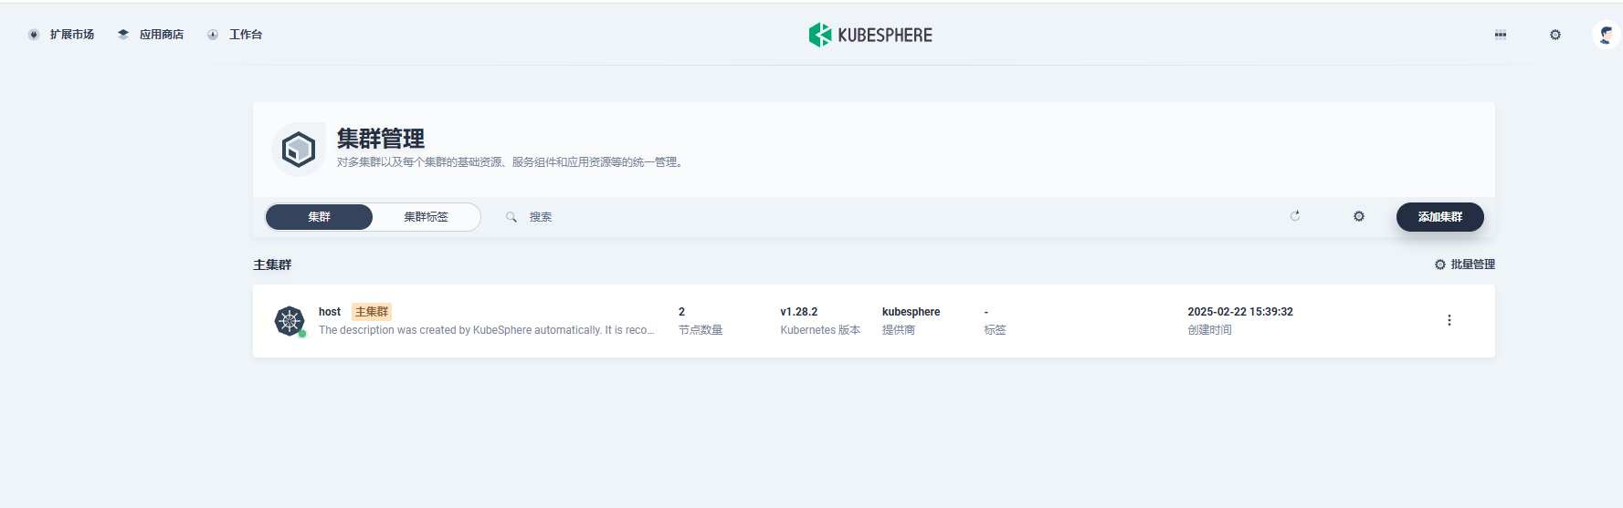
Task: Click the 扩展市场 icon
Action: click(34, 35)
